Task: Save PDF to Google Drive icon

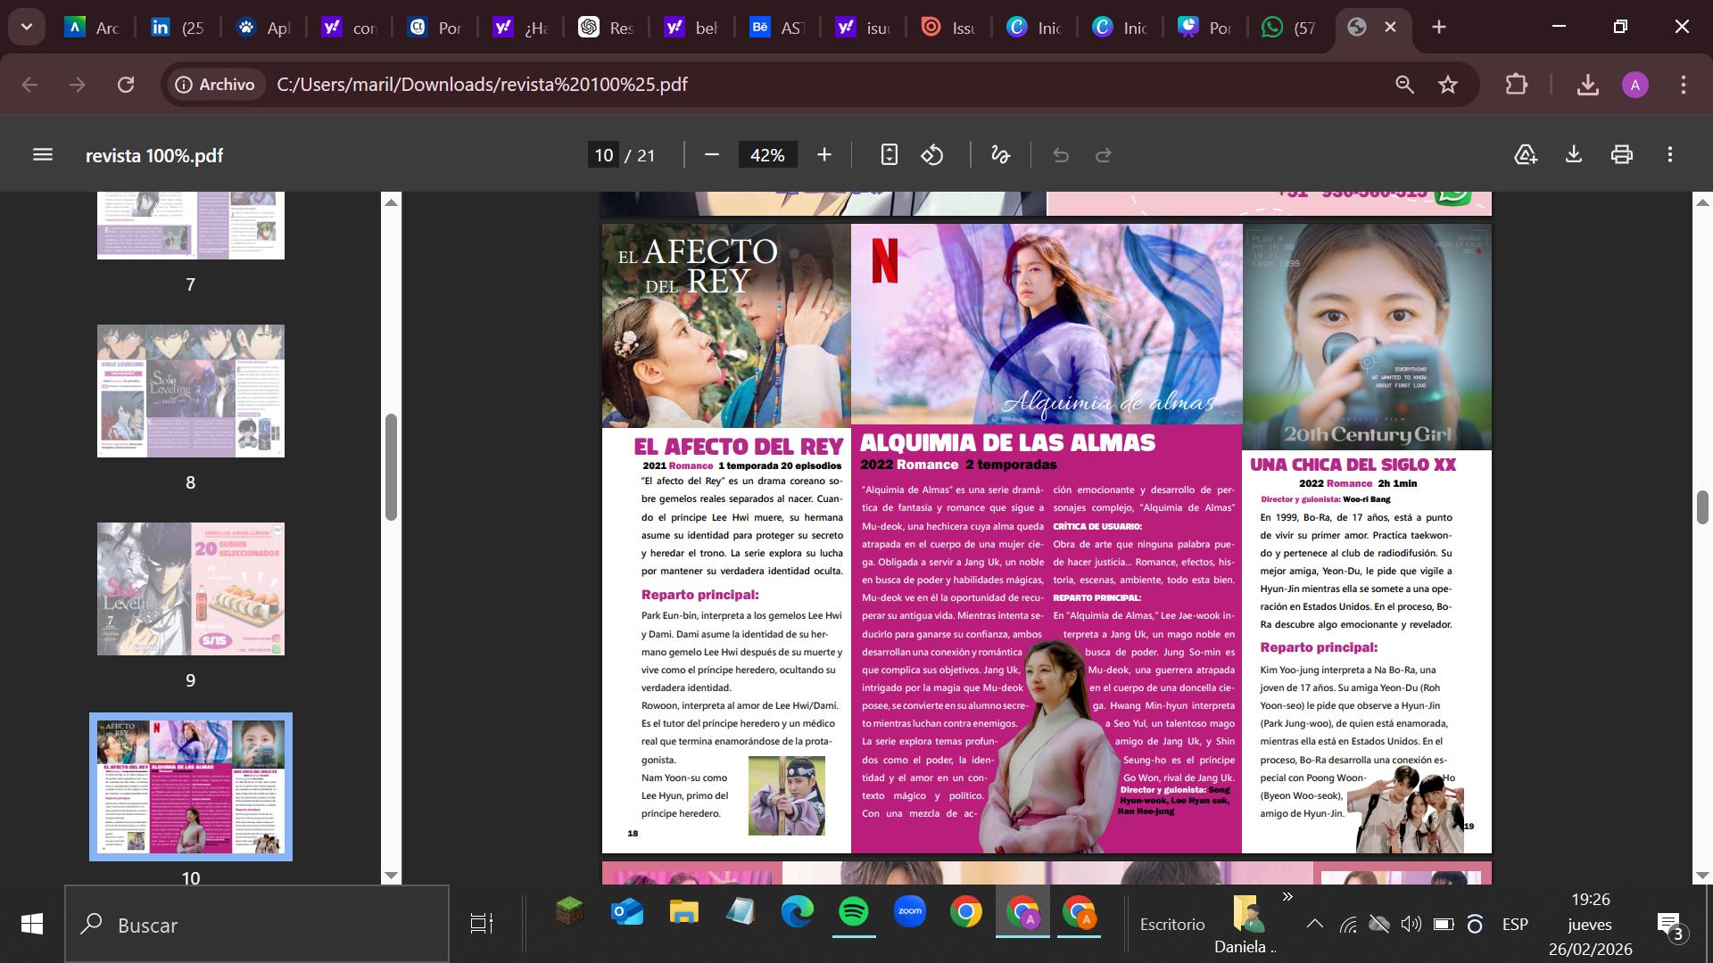Action: (1525, 155)
